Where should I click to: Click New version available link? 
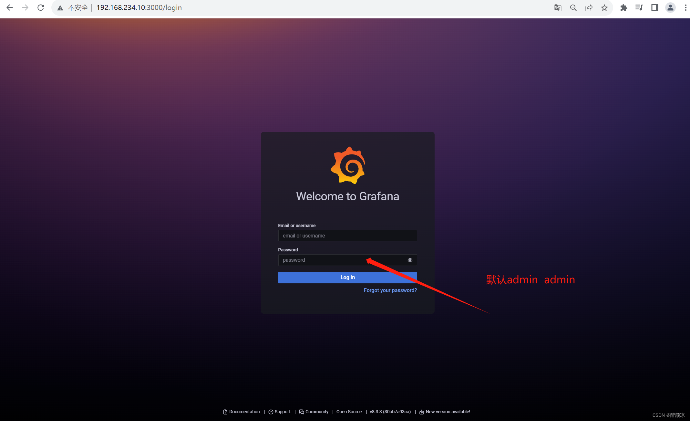[x=445, y=412]
